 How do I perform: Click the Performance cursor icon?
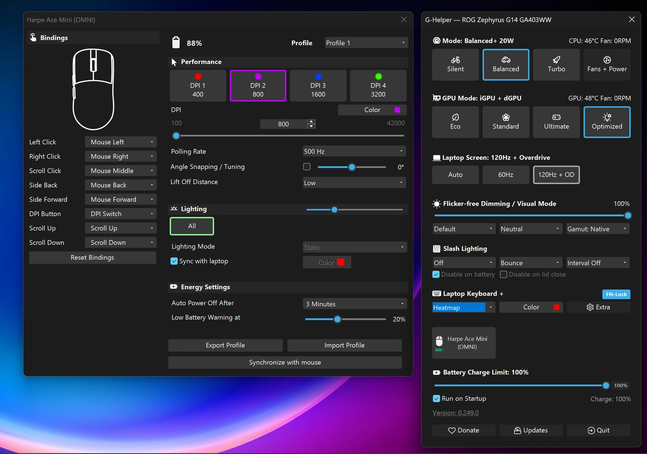point(174,62)
